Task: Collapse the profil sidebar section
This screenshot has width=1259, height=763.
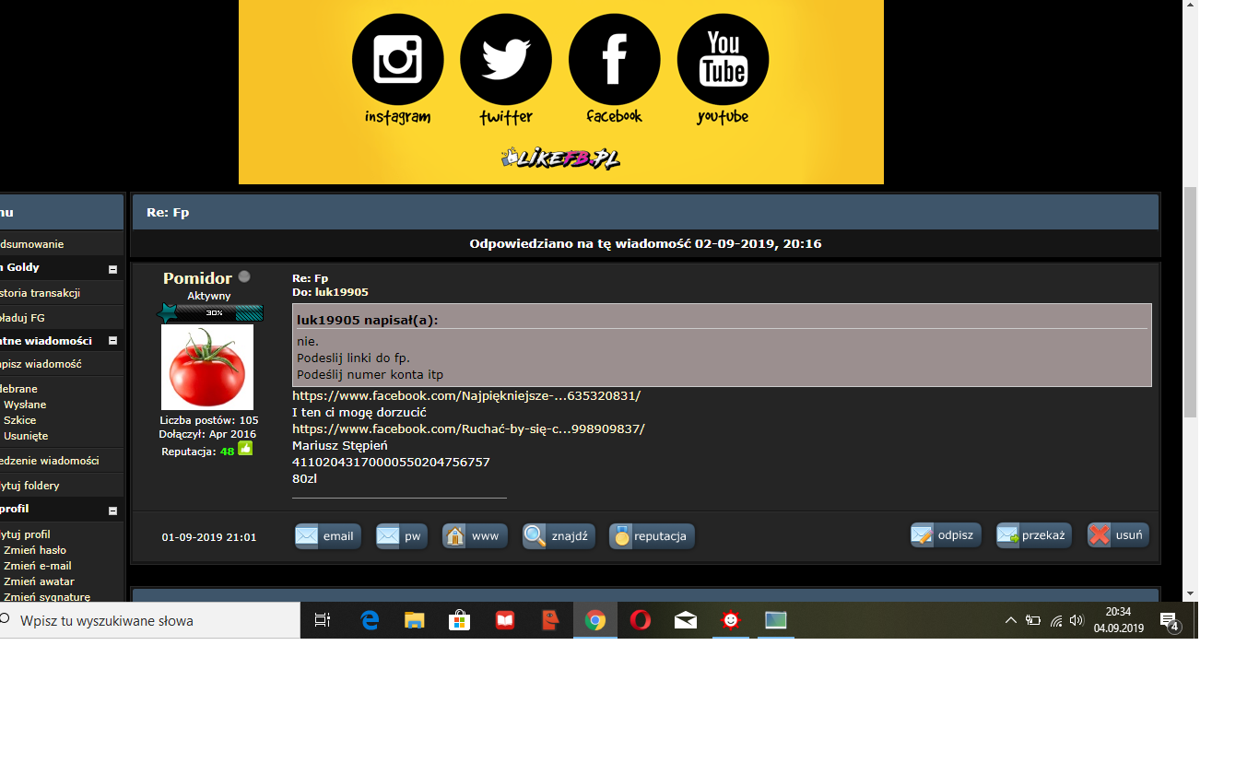Action: pyautogui.click(x=112, y=511)
